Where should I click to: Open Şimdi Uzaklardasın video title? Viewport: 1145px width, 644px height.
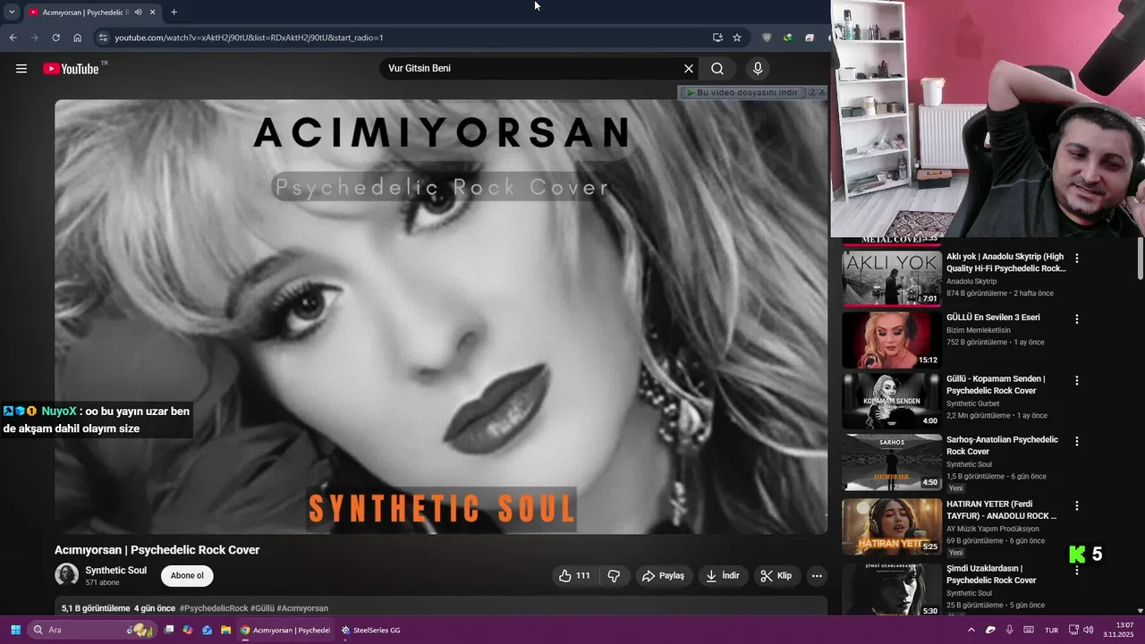pos(991,574)
